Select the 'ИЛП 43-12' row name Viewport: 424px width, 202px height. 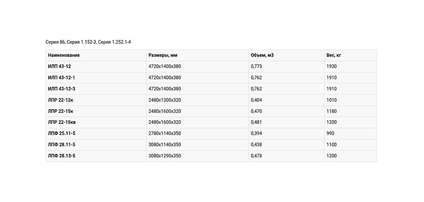coord(60,66)
